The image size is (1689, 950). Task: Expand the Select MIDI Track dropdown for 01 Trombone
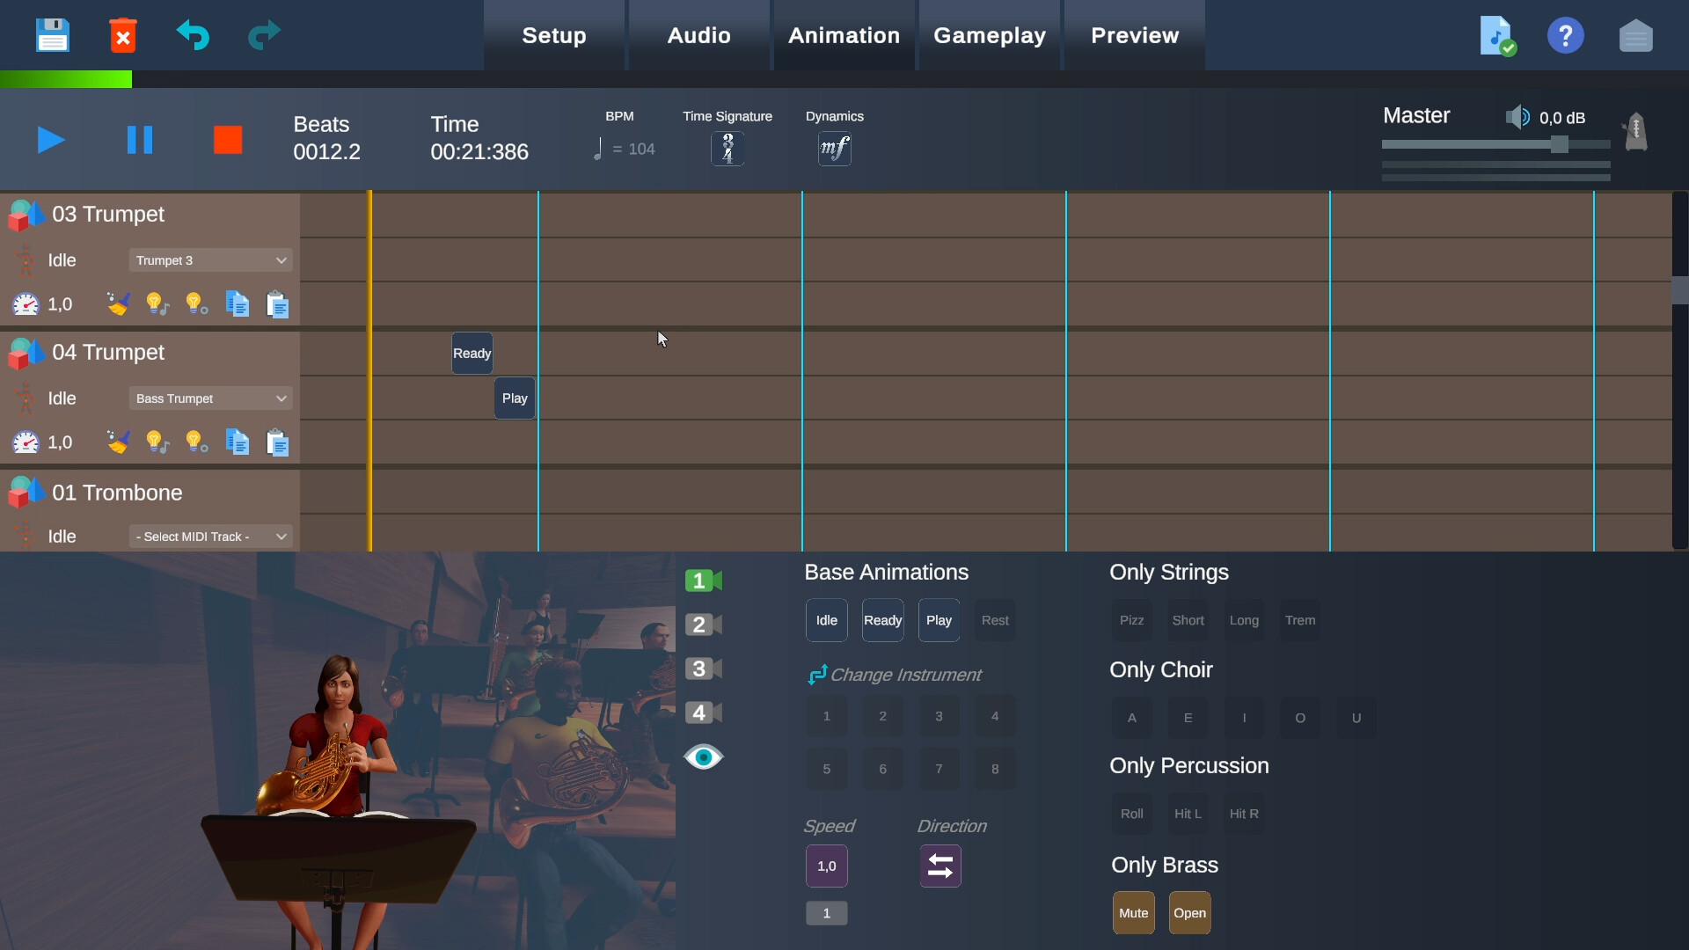(x=209, y=537)
